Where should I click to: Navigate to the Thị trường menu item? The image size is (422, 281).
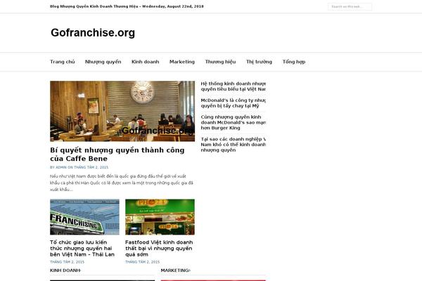click(259, 62)
